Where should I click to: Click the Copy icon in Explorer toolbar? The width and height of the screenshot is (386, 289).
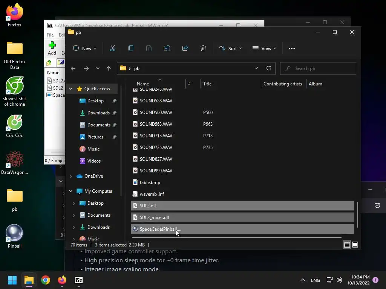pos(131,49)
